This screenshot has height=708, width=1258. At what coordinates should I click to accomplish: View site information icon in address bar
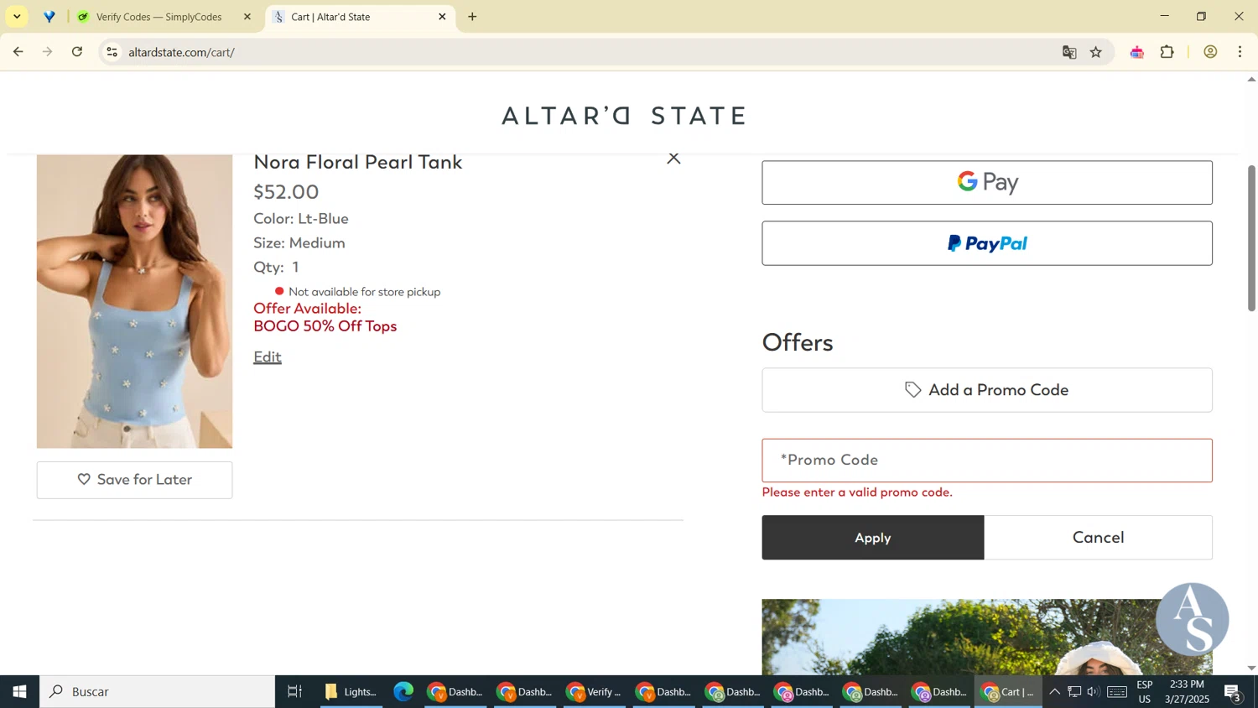112,52
